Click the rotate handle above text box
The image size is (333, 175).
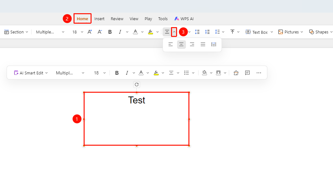click(137, 85)
